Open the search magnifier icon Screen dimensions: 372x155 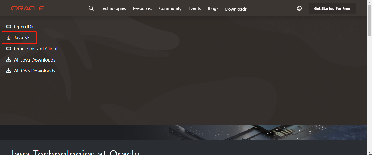click(91, 8)
